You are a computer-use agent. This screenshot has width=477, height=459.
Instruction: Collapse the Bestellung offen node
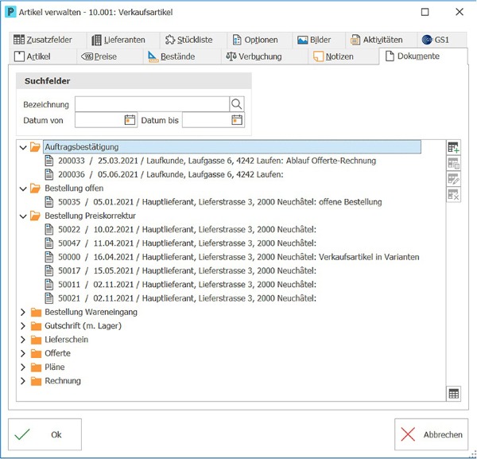23,189
